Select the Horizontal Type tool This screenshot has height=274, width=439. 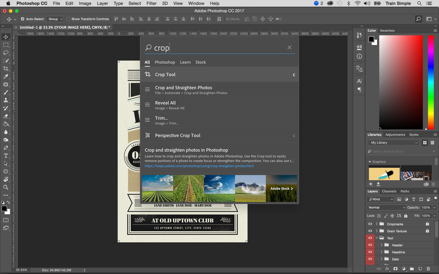[6, 156]
